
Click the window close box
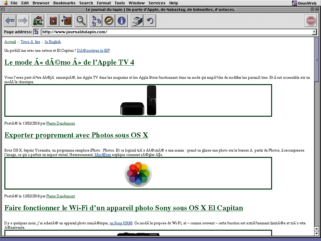[x=3, y=9]
